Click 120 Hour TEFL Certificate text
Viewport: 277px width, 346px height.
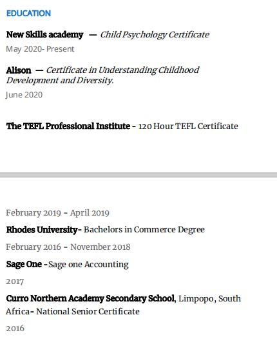pos(188,127)
